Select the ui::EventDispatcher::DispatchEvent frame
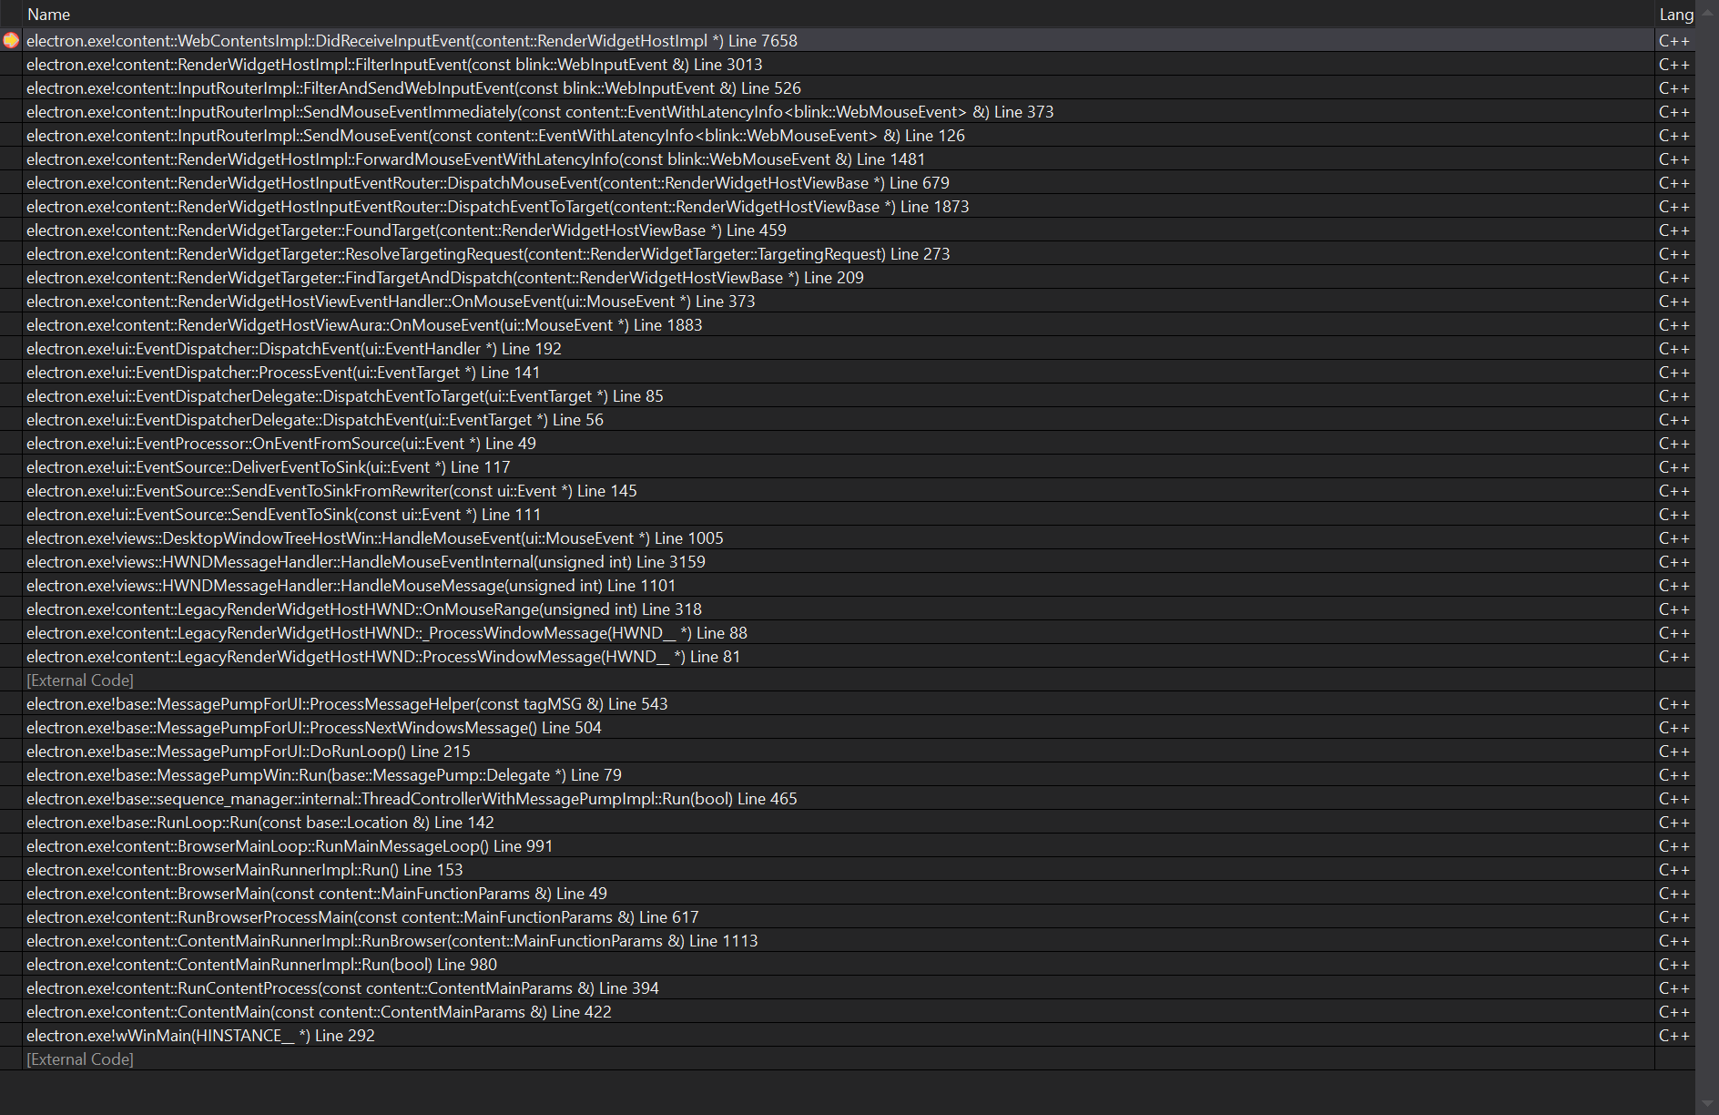1719x1115 pixels. (294, 348)
